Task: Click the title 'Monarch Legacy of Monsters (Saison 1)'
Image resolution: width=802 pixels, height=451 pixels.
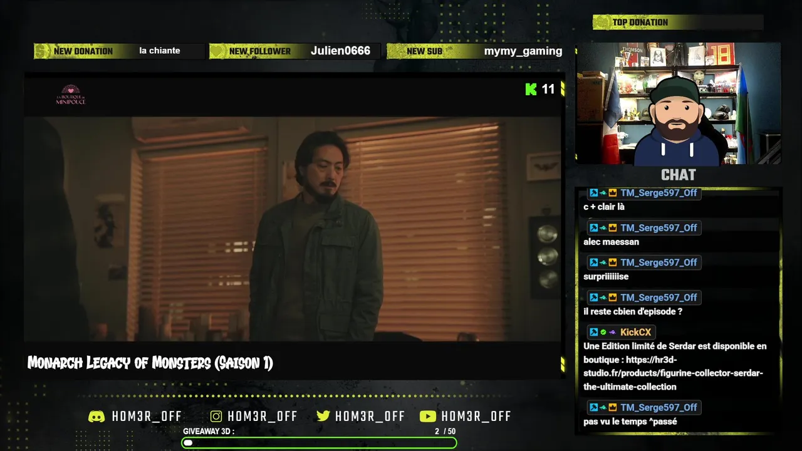Action: tap(150, 363)
